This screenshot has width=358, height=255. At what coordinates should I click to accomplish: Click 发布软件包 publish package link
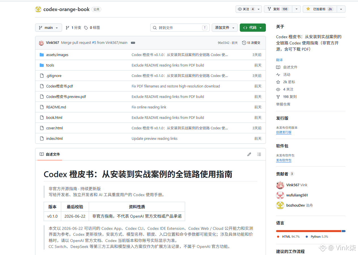[x=284, y=160]
